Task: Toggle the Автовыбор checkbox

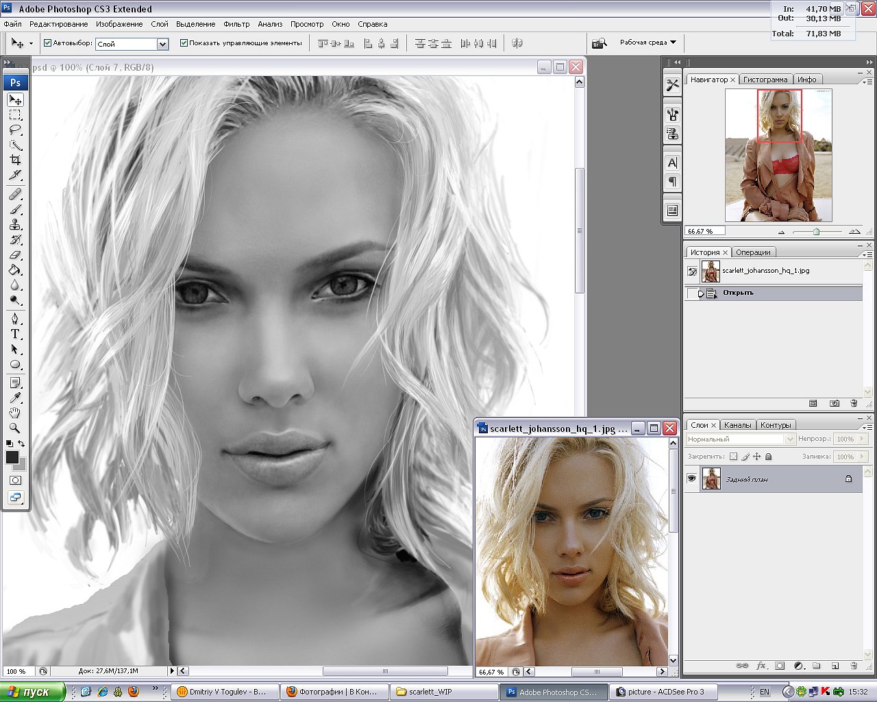Action: click(48, 43)
